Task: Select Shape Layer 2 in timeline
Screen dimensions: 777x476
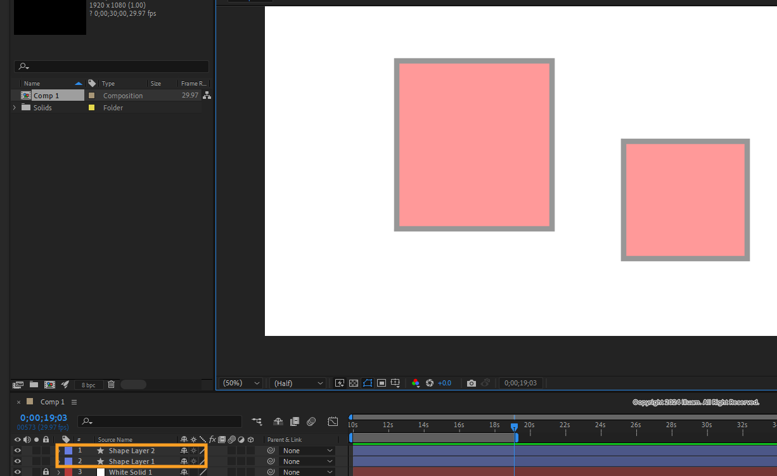Action: tap(131, 451)
